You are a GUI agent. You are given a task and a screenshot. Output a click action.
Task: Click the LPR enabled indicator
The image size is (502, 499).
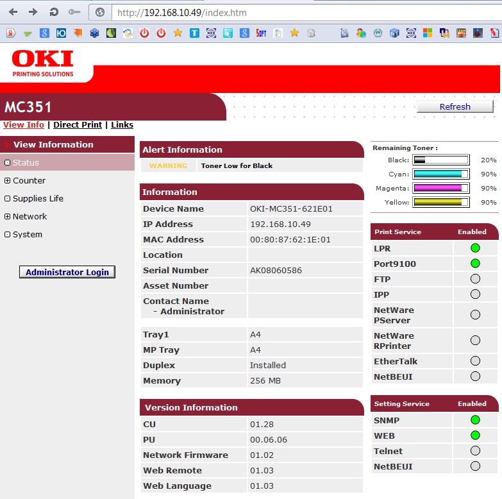[x=475, y=248]
